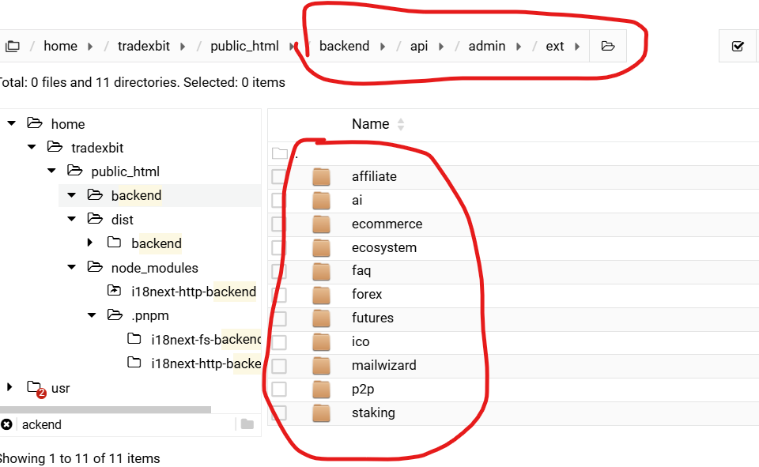Open dropdown arrow after tradexbit breadcrumb
Screen dimensions: 759x467
[x=183, y=47]
